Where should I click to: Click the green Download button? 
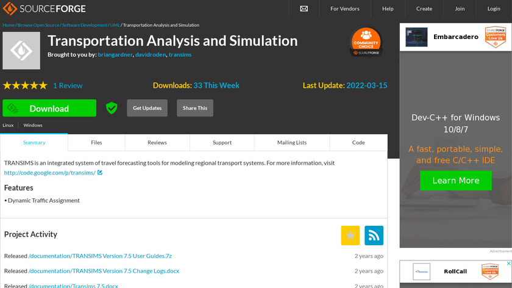click(x=49, y=108)
